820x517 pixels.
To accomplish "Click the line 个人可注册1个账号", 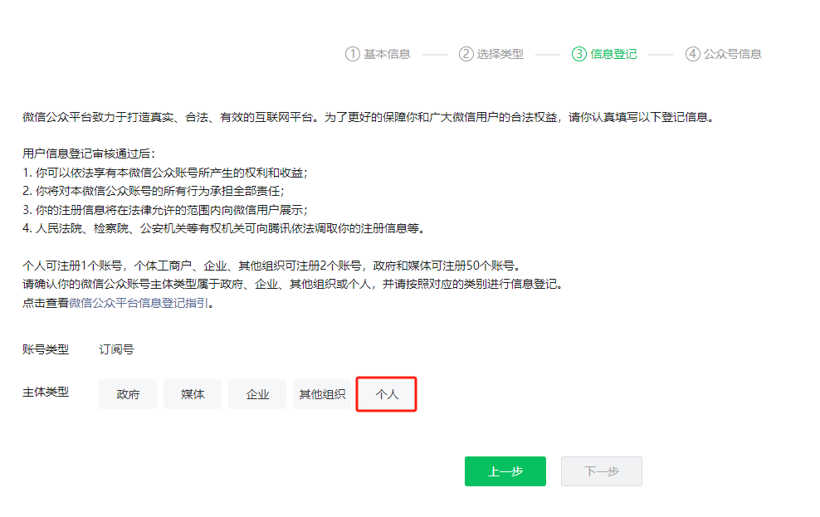I will pyautogui.click(x=272, y=266).
